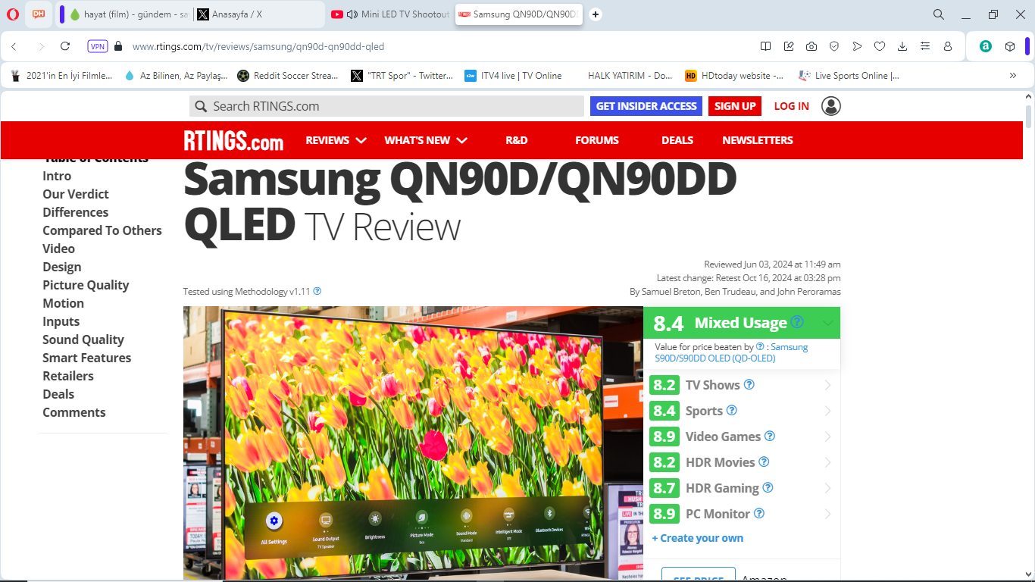Expand the HDR Gaming 8.7 rating row
Image resolution: width=1035 pixels, height=582 pixels.
[742, 488]
